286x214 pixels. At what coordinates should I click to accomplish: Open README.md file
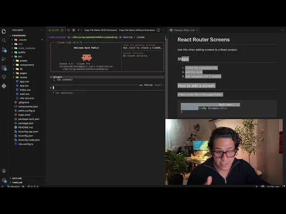(x=27, y=128)
